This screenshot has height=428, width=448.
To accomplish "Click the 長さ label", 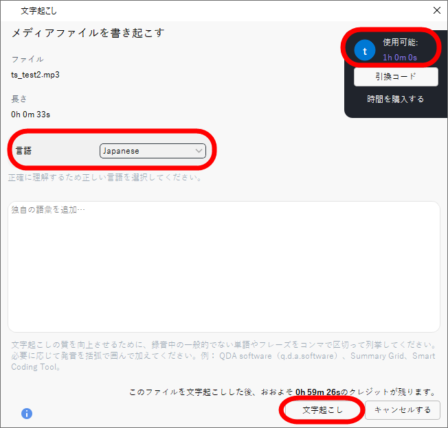I will click(19, 99).
